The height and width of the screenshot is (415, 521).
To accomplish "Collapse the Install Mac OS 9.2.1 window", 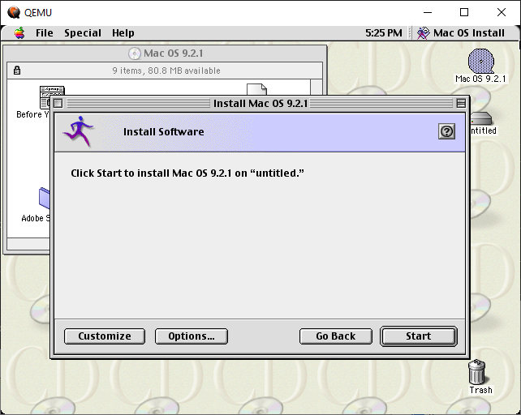I will point(461,103).
